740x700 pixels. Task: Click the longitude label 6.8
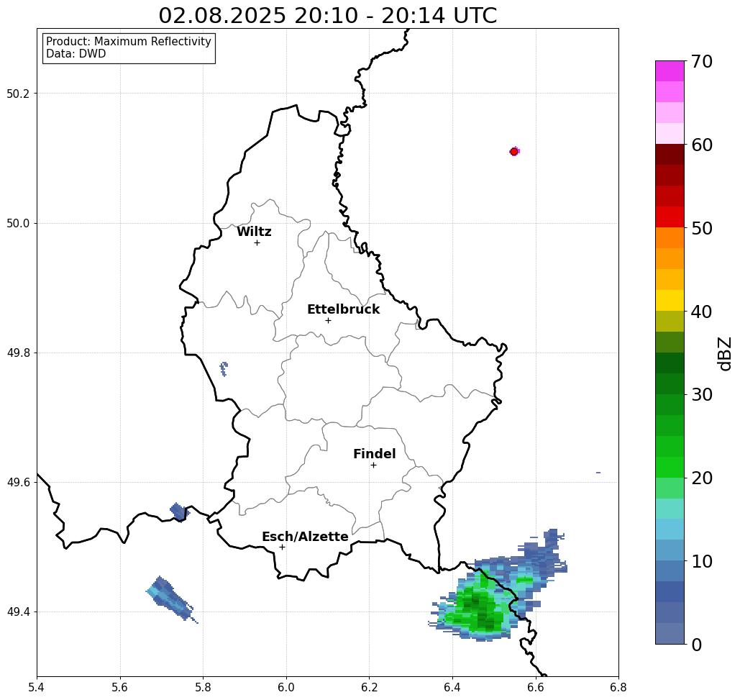pos(618,687)
